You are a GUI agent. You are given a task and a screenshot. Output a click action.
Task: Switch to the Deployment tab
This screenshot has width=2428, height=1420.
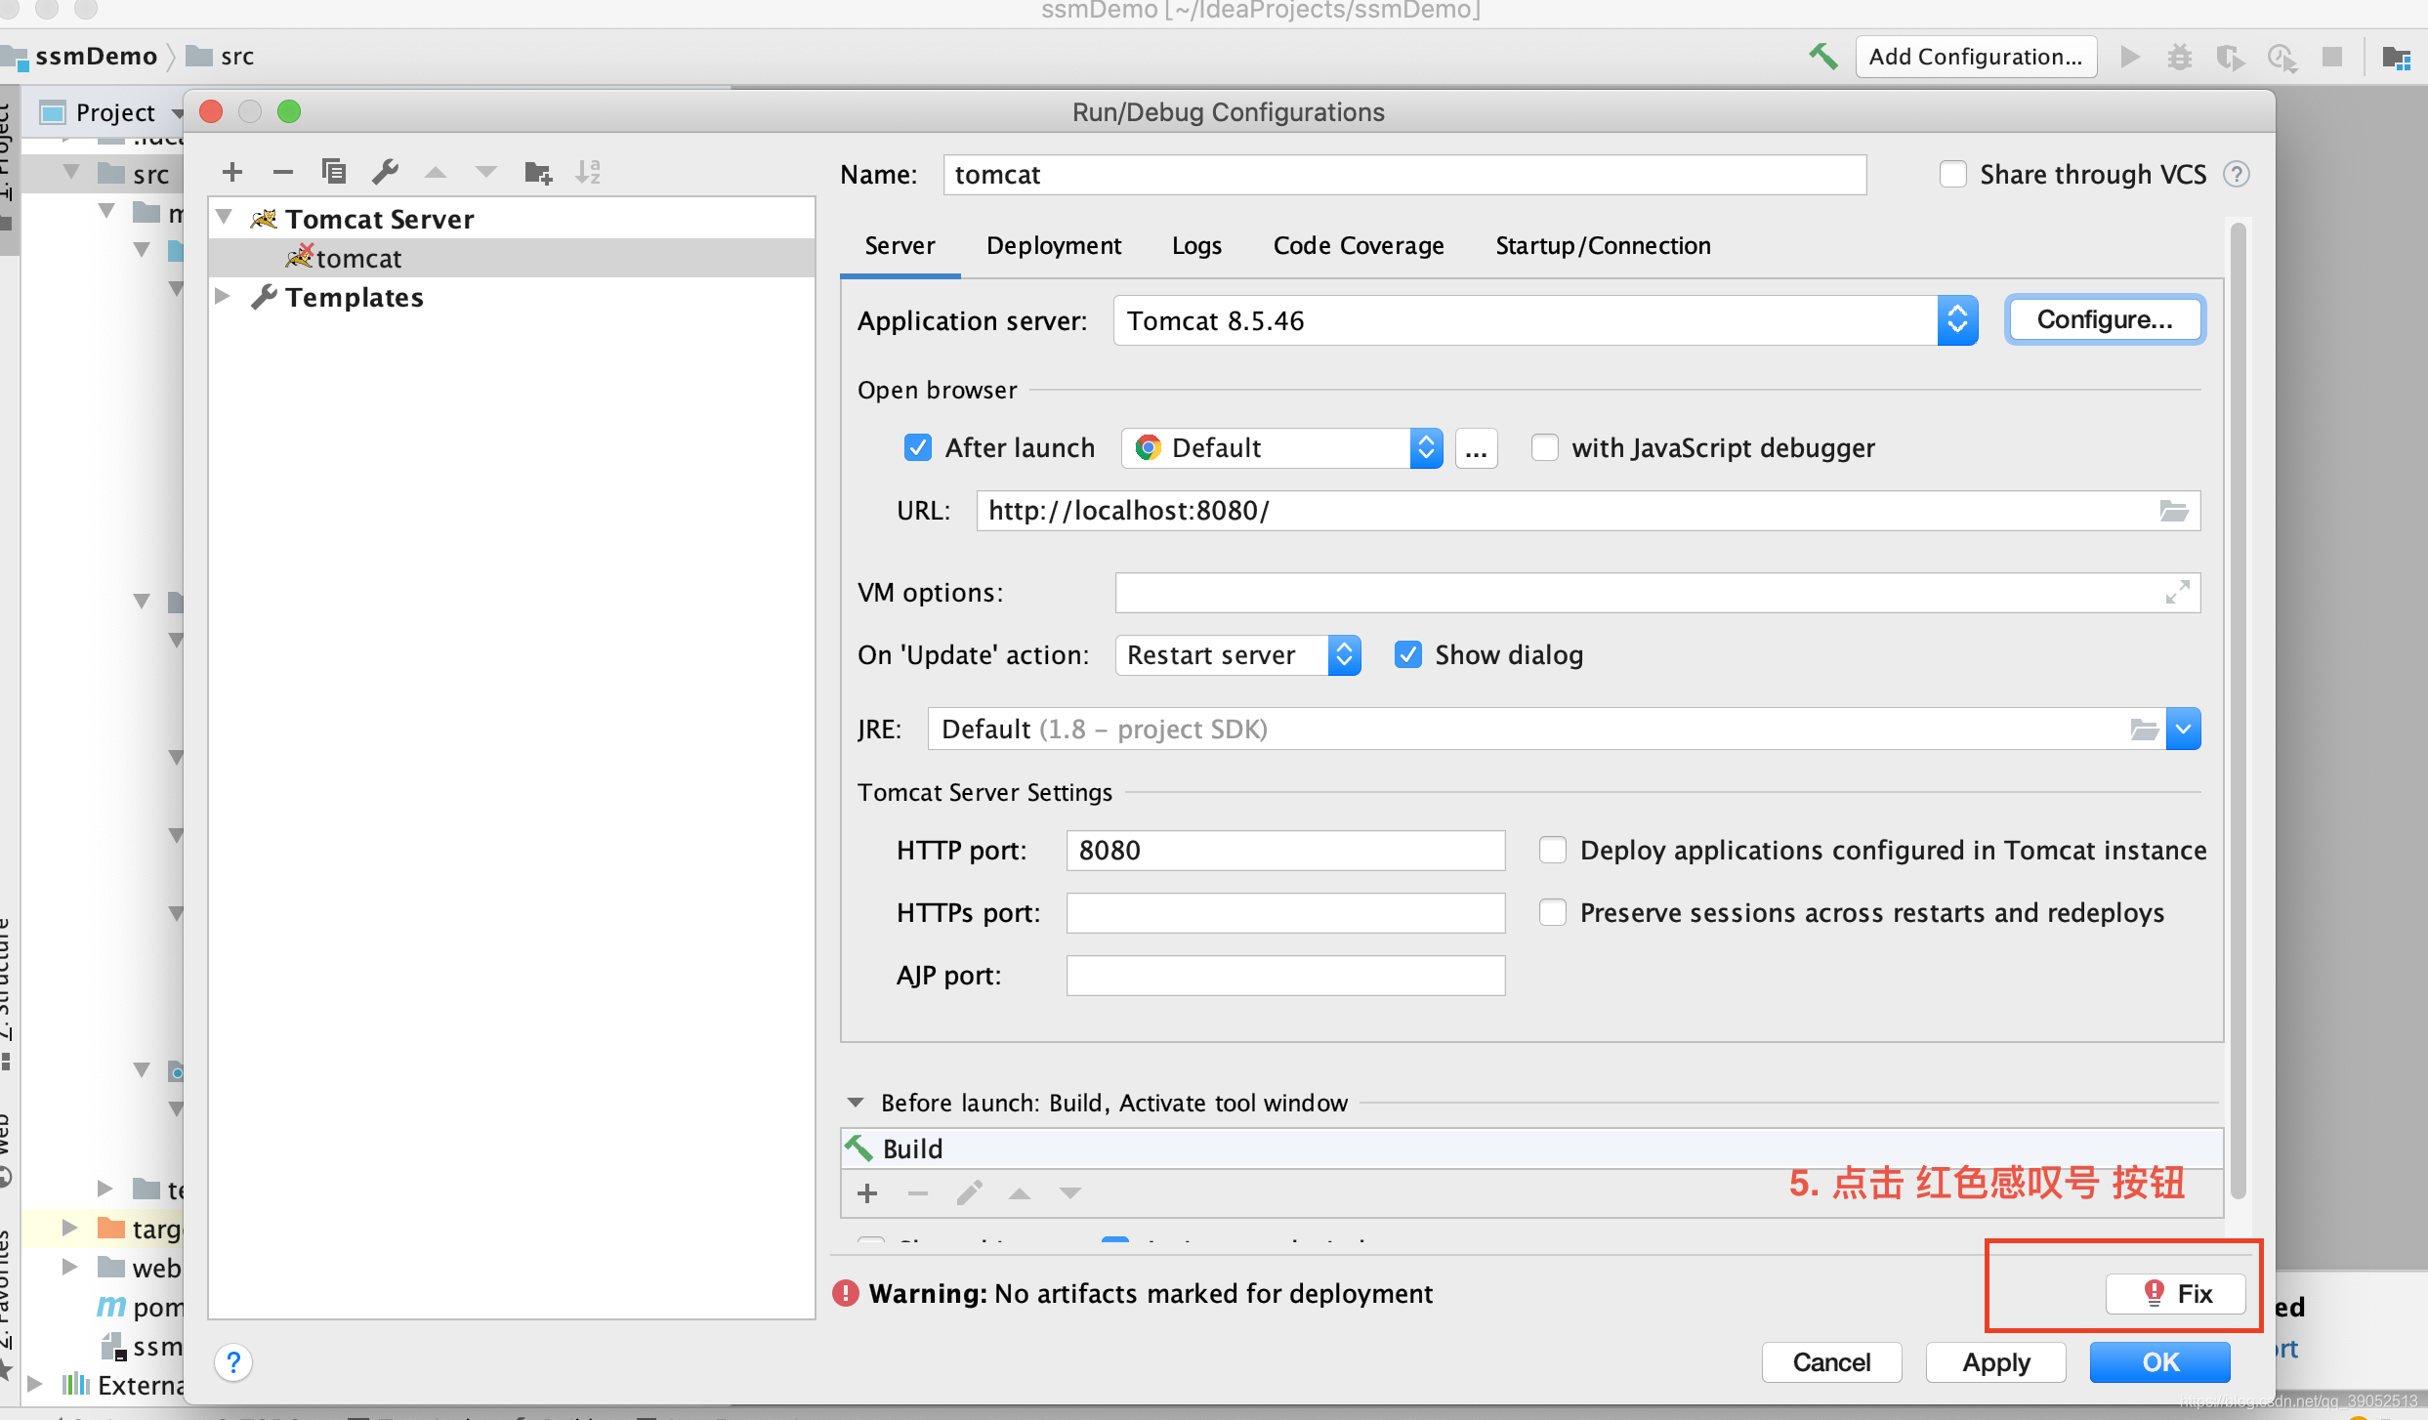1053,246
